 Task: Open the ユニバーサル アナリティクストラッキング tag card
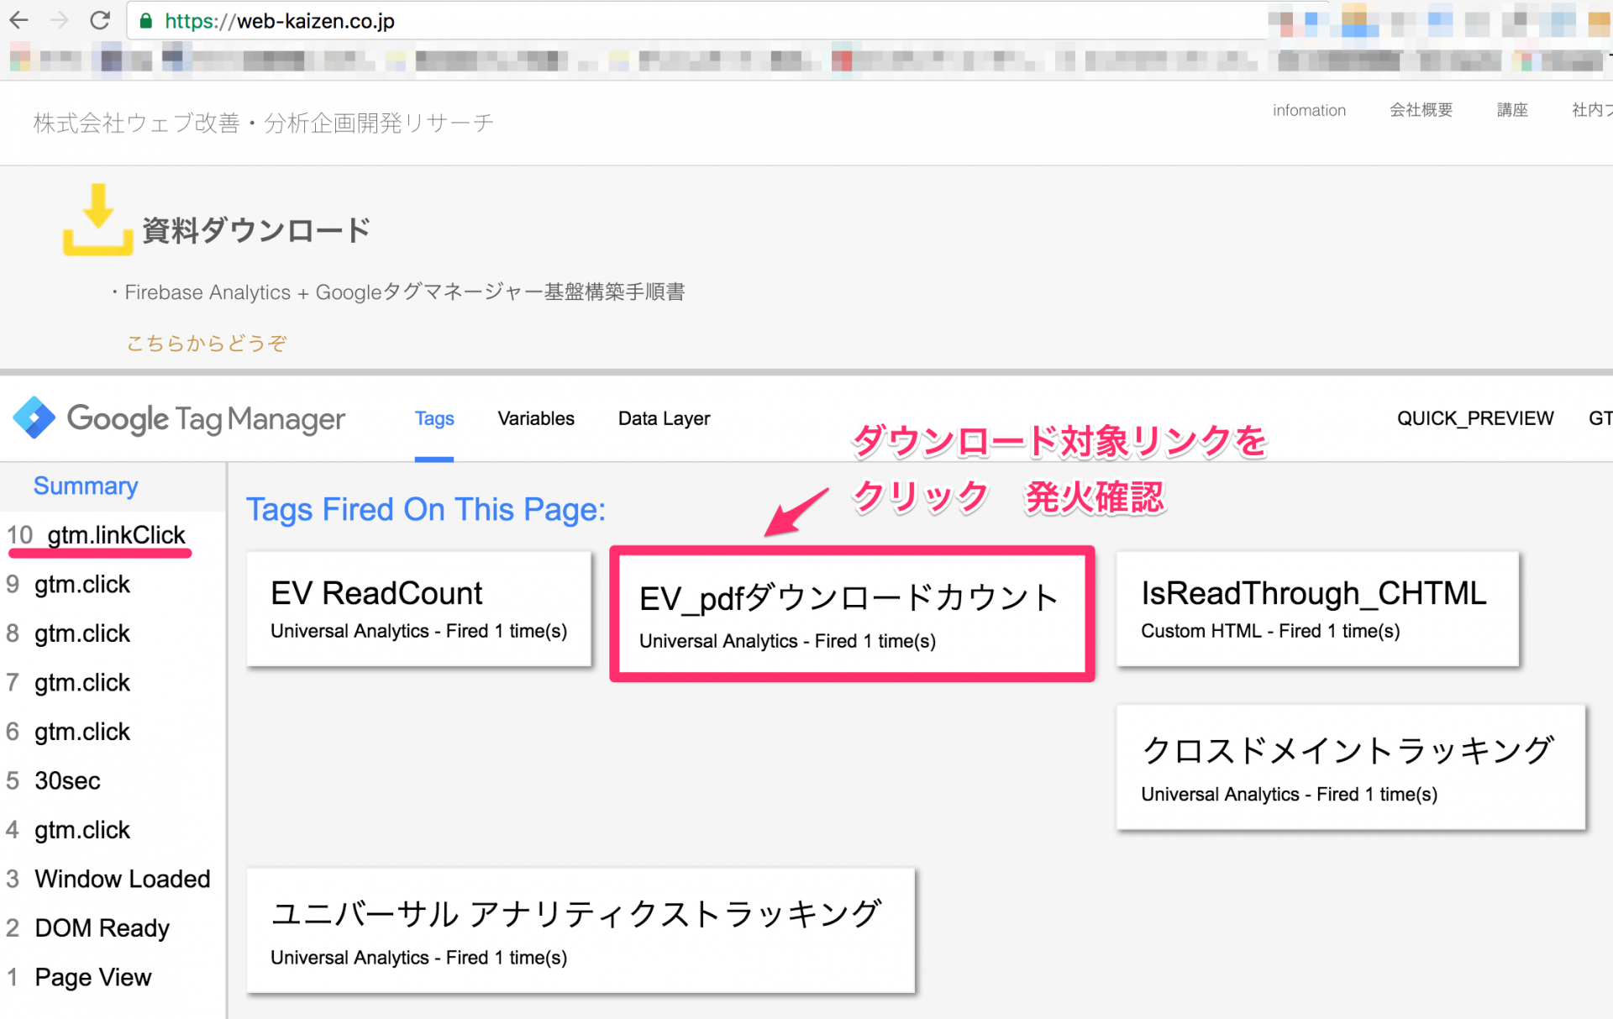coord(581,931)
